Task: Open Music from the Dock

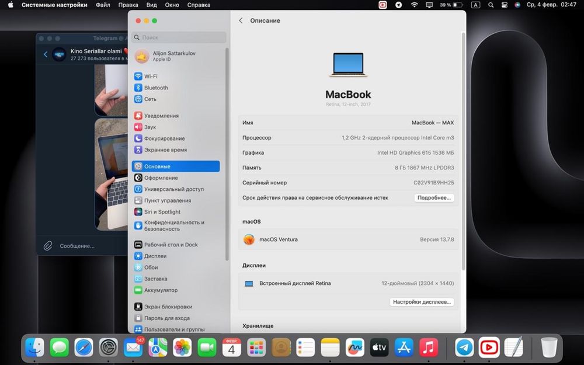Action: point(428,348)
